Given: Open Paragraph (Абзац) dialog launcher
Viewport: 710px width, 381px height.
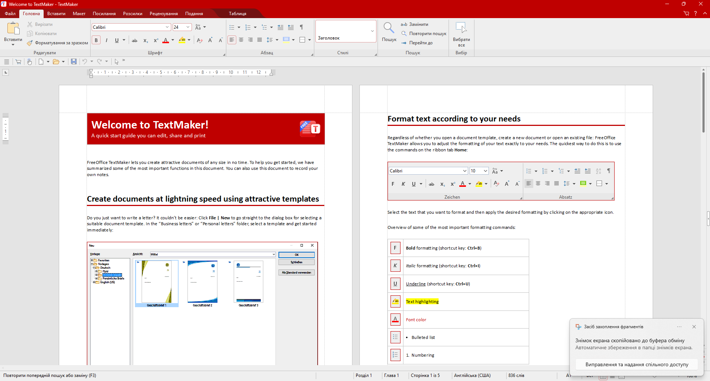Looking at the screenshot, I should click(x=312, y=55).
